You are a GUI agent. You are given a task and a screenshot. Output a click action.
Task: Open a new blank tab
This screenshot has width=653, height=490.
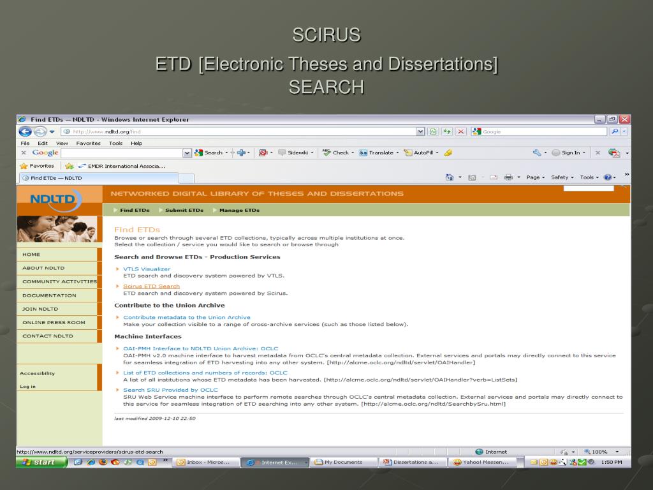pos(187,179)
